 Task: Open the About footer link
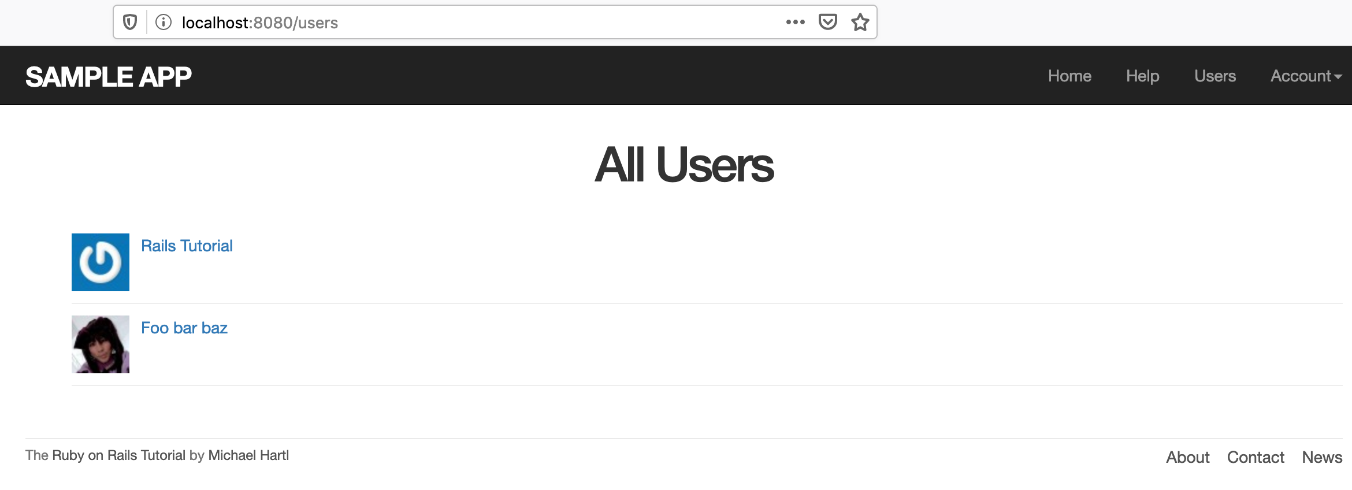point(1187,457)
